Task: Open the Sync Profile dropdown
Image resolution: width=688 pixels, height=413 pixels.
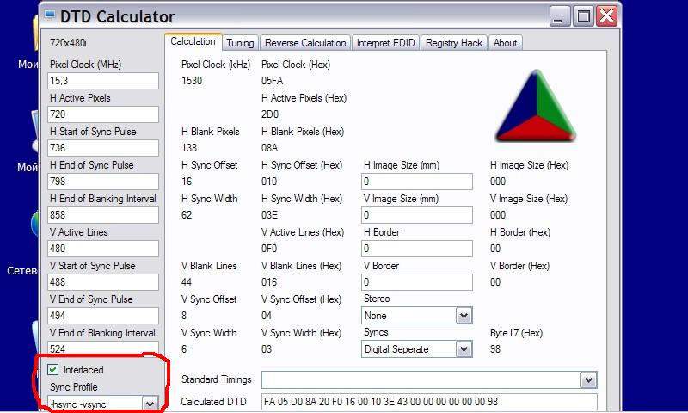Action: click(150, 403)
